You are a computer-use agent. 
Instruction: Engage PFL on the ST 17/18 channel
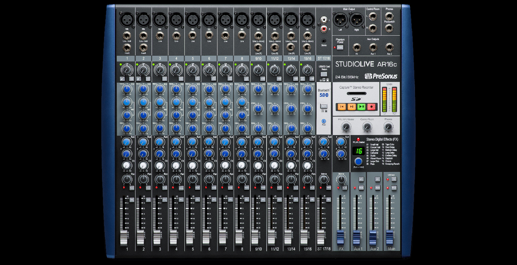(x=329, y=200)
